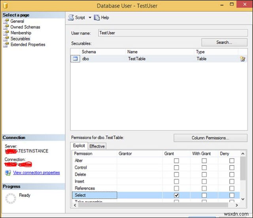Check Deny for Control permission

tap(232, 167)
